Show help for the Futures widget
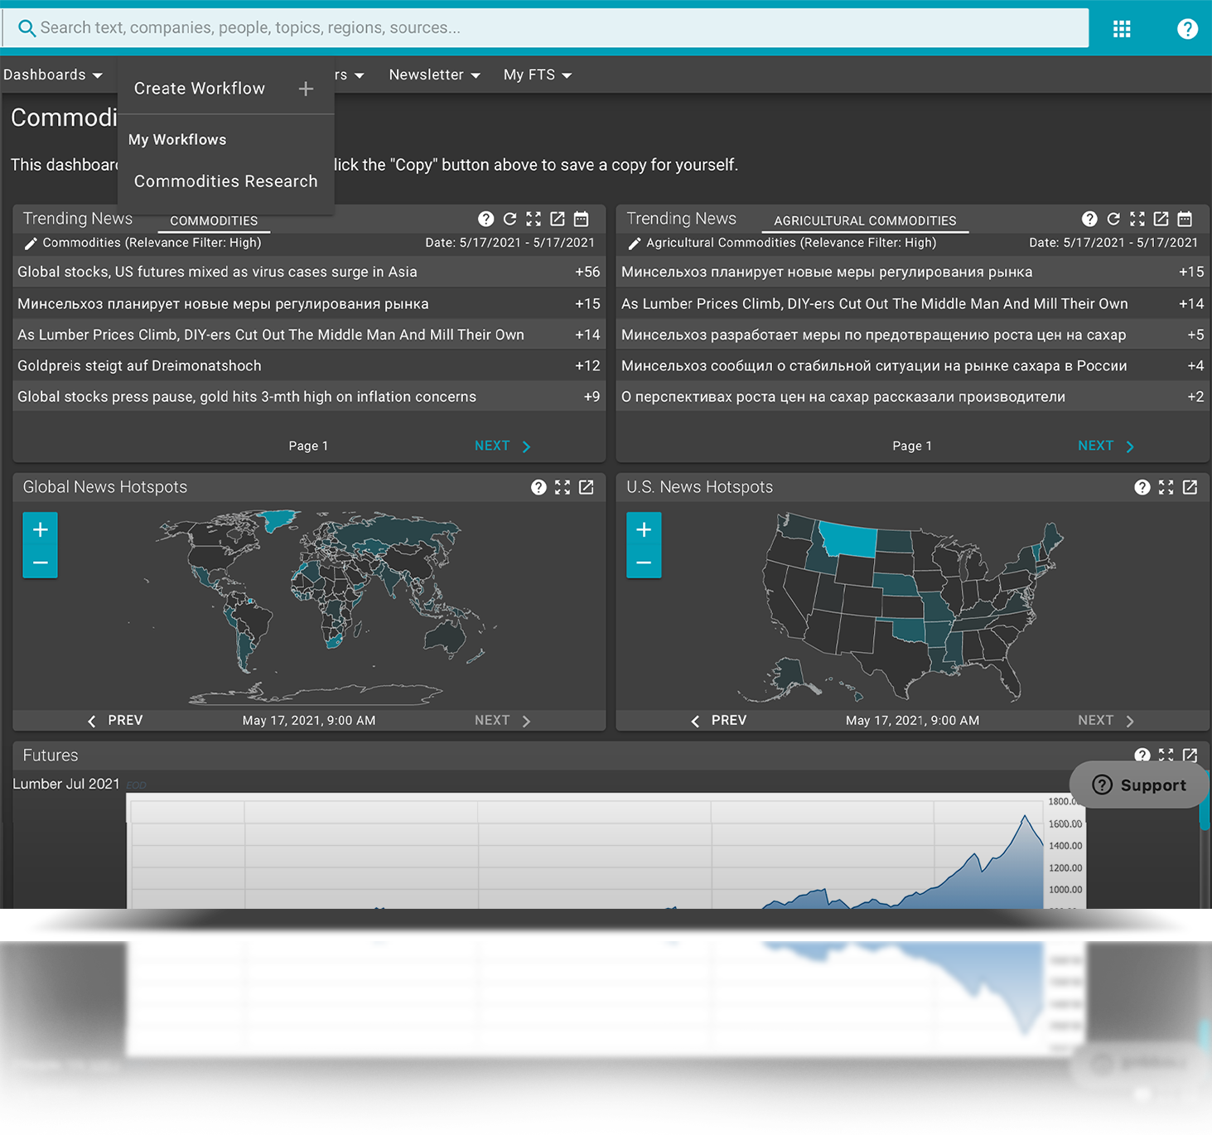The width and height of the screenshot is (1212, 1135). coord(1142,755)
